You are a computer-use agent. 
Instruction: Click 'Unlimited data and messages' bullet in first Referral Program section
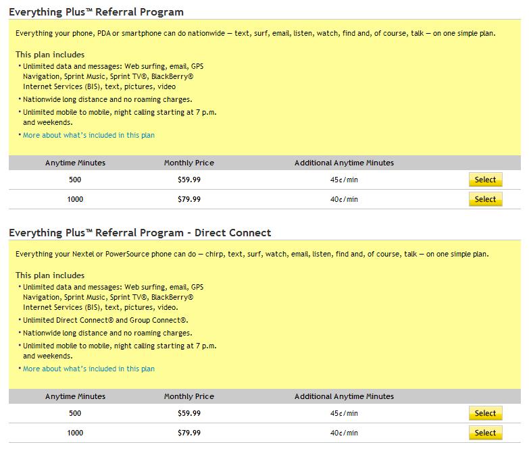113,76
